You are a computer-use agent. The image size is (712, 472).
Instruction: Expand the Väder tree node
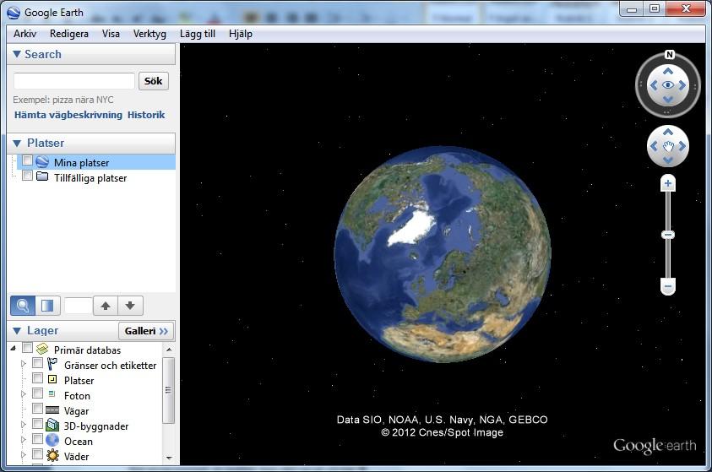tap(24, 455)
